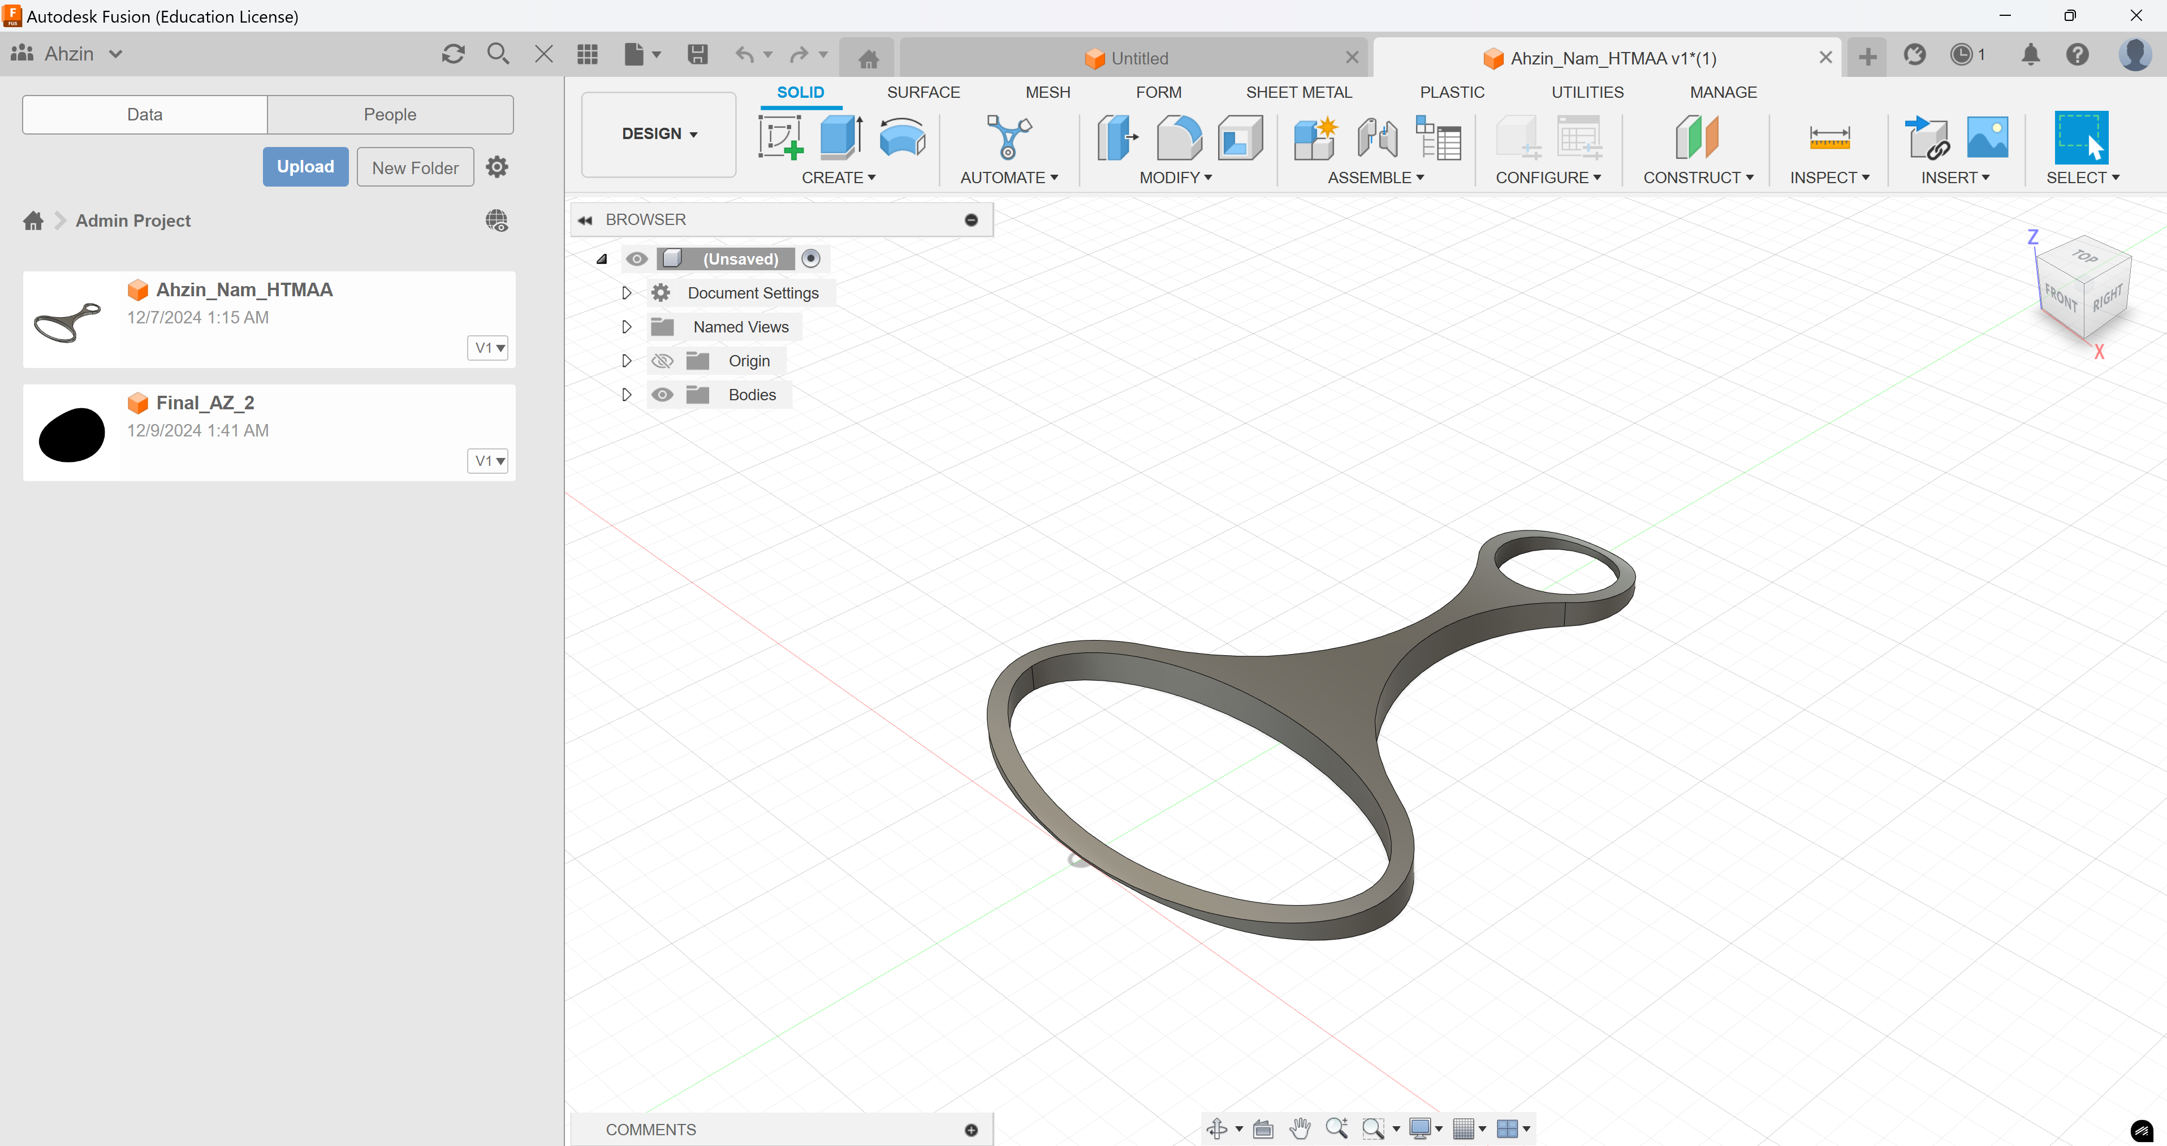Viewport: 2167px width, 1146px height.
Task: Select the Pan hand tool
Action: (x=1300, y=1128)
